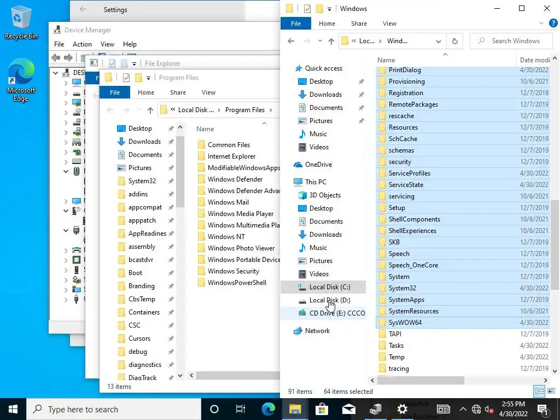Open File menu in Windows explorer
560x420 pixels.
[x=296, y=23]
